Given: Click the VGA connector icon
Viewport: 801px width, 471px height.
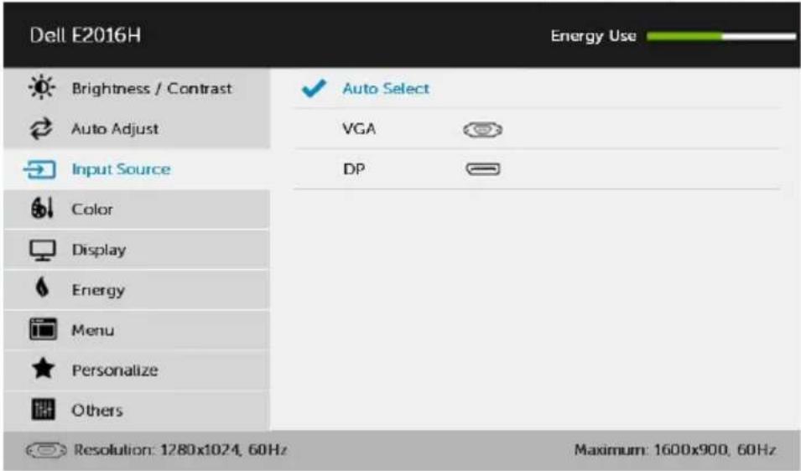Looking at the screenshot, I should 483,130.
